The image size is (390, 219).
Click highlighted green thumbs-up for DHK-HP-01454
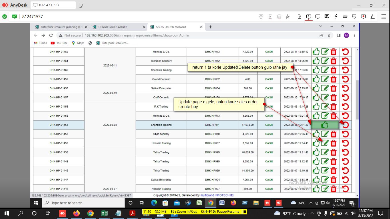point(325,125)
